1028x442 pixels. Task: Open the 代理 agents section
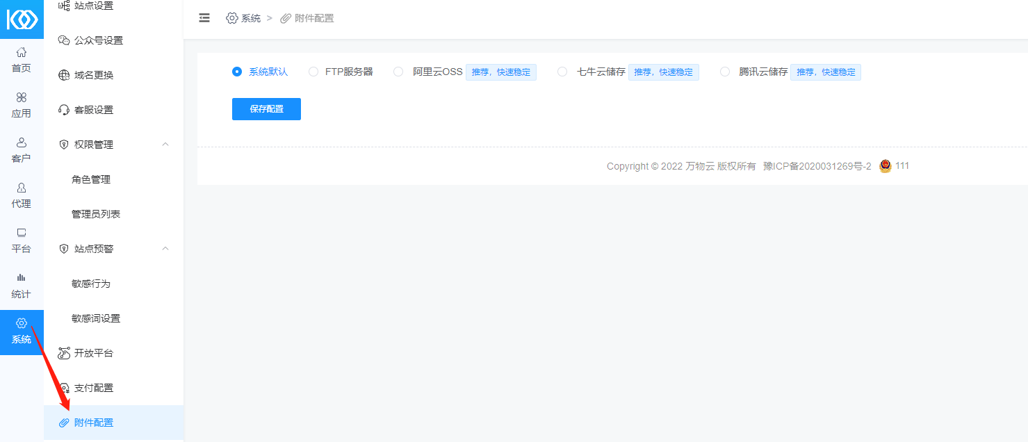pyautogui.click(x=22, y=195)
